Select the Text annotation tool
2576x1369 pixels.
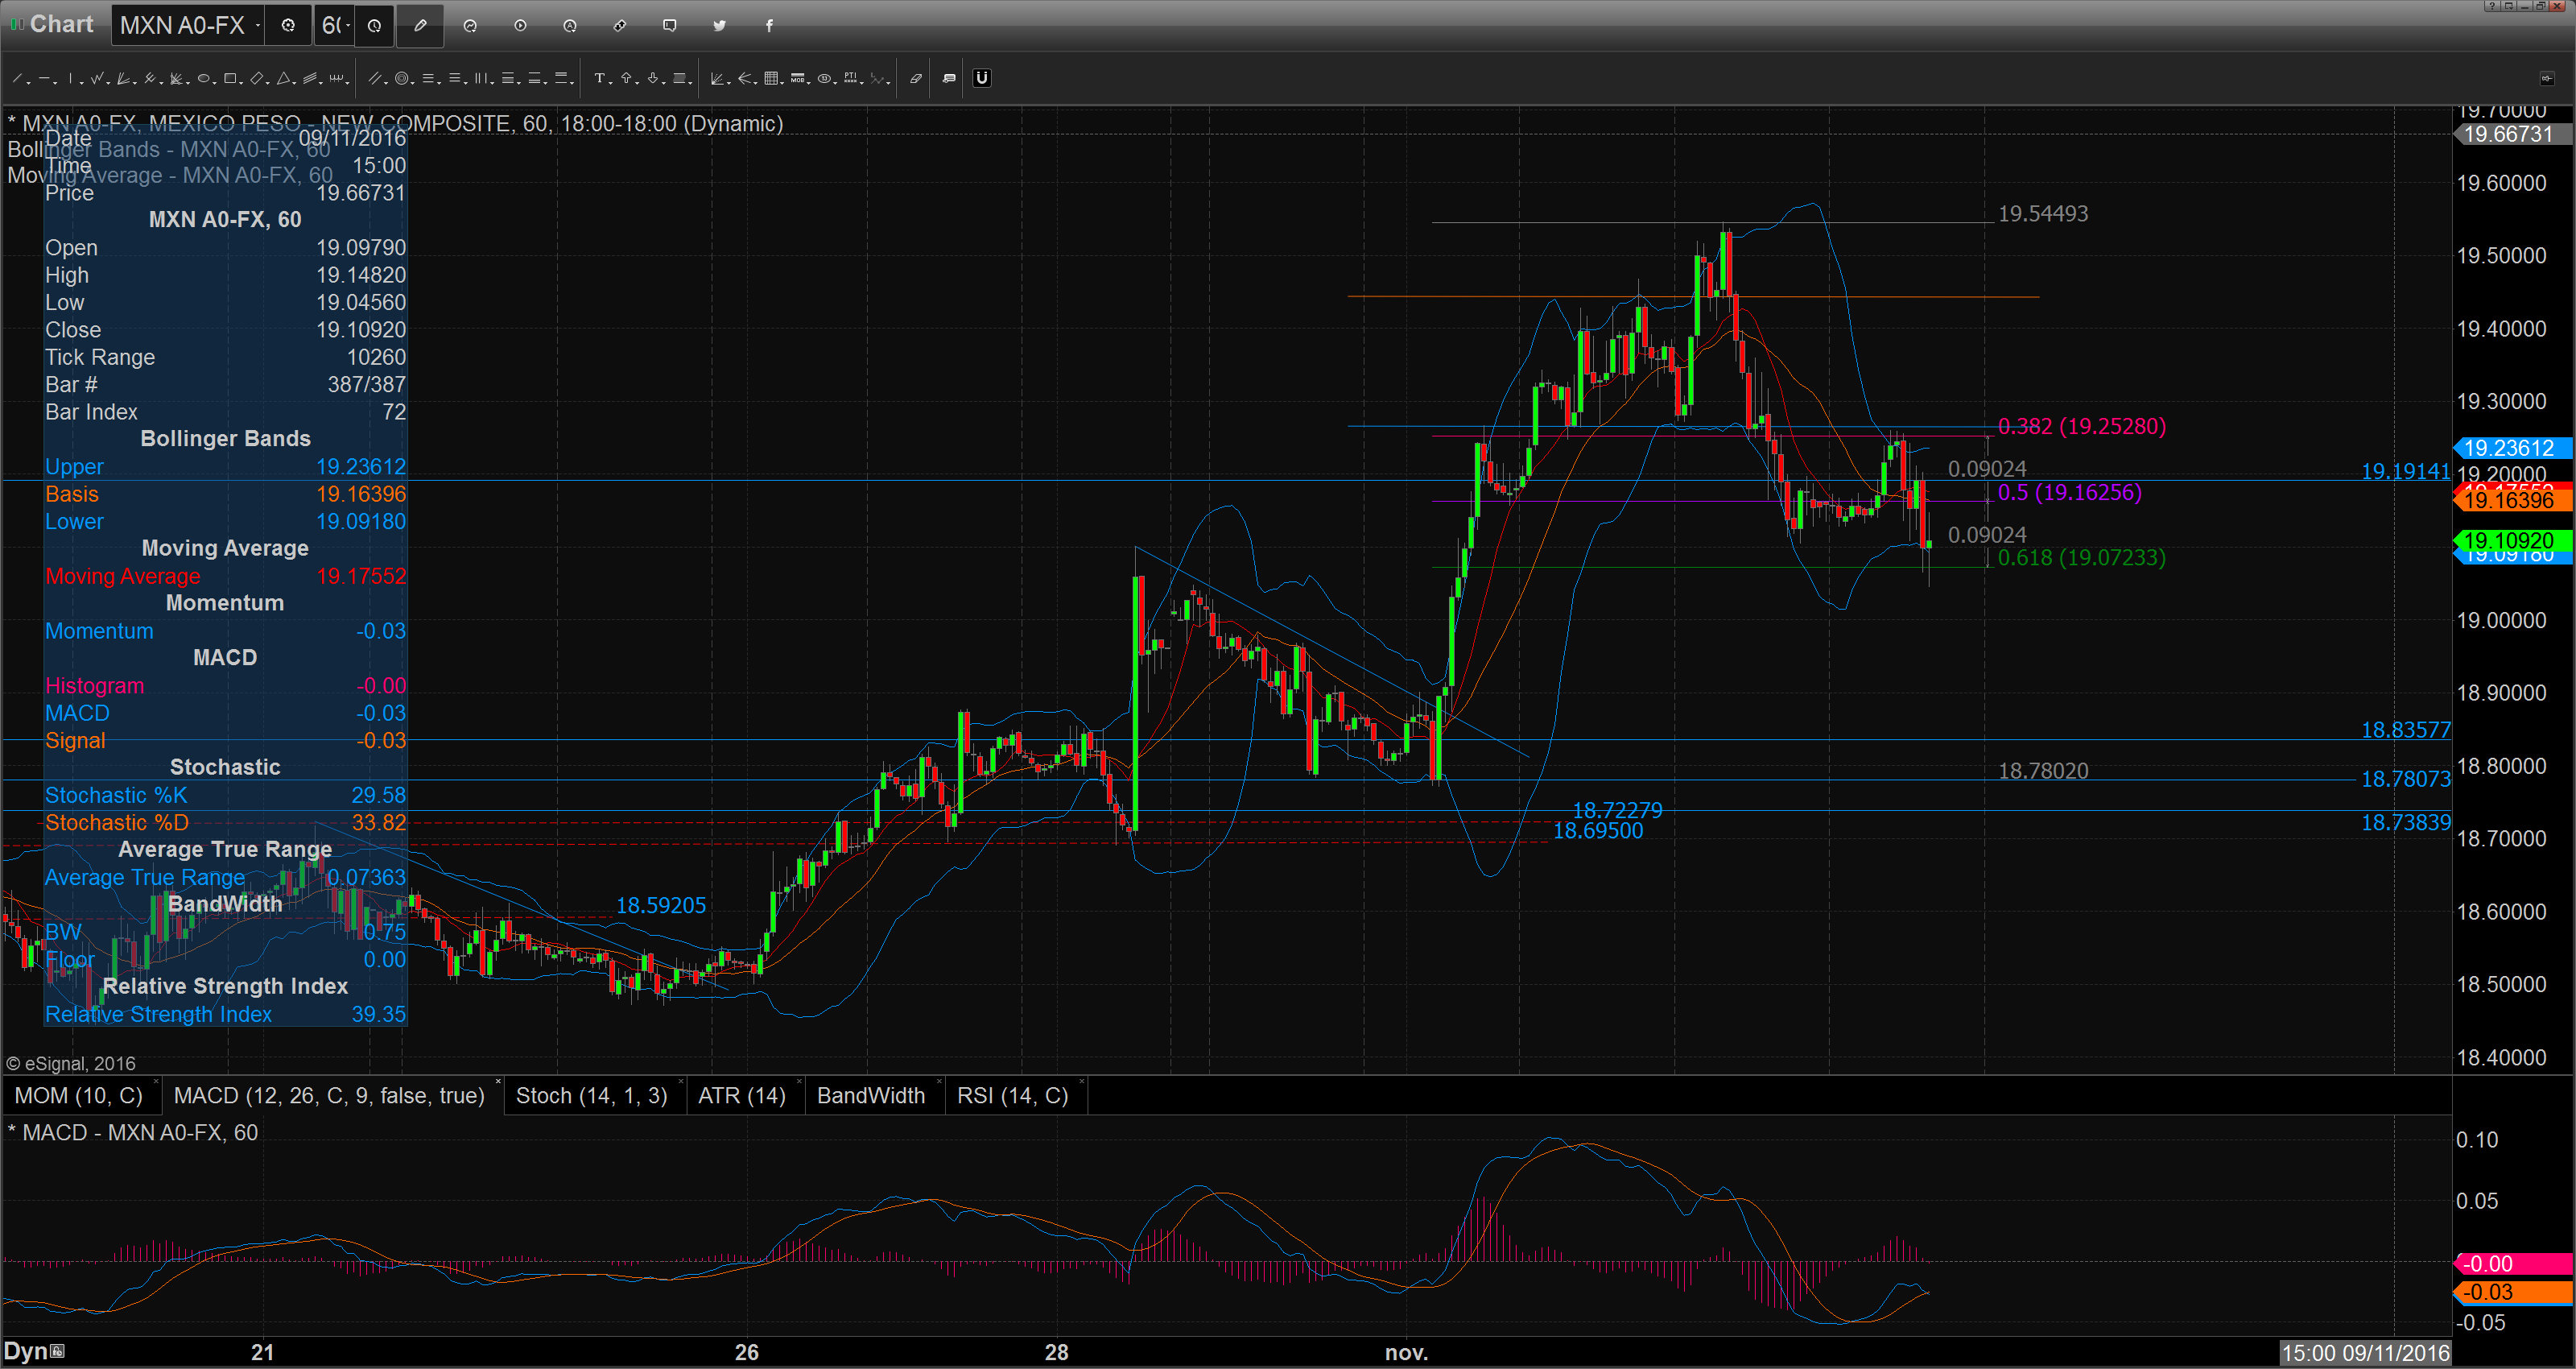tap(600, 78)
